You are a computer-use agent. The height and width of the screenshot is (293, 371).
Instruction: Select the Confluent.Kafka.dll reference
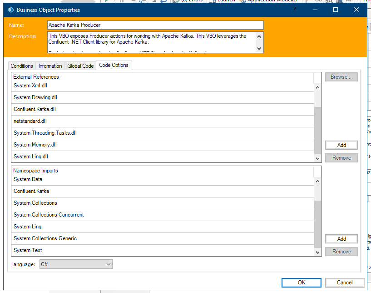click(163, 109)
